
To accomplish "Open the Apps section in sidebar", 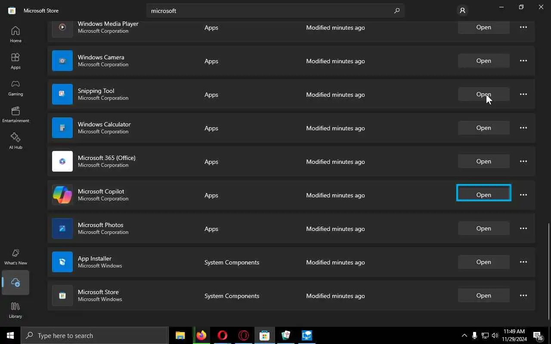I will pos(15,61).
